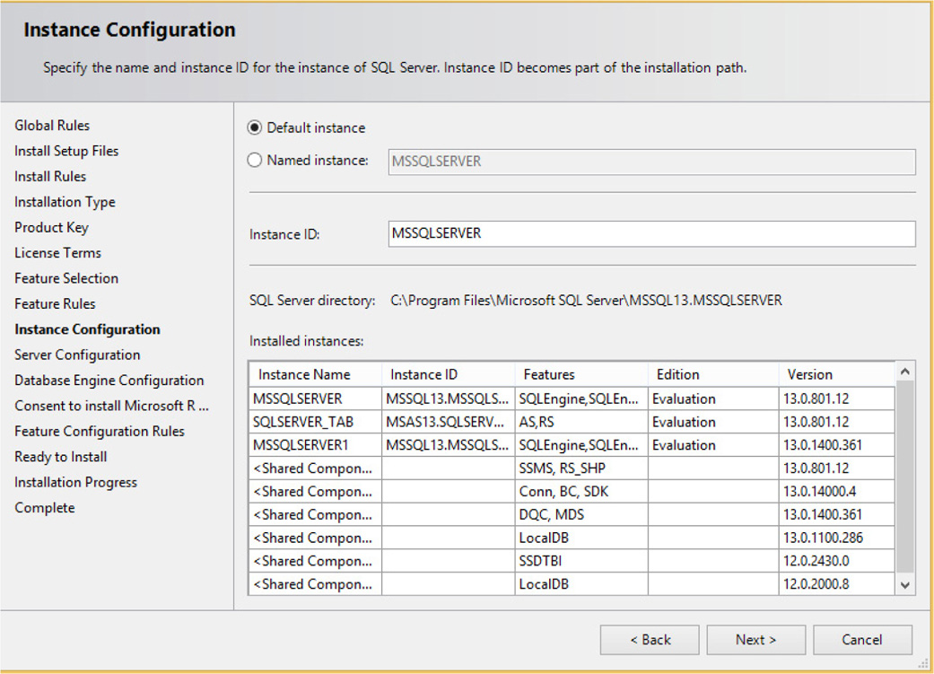The height and width of the screenshot is (674, 934).
Task: Sort by Instance Name column header
Action: tap(316, 374)
